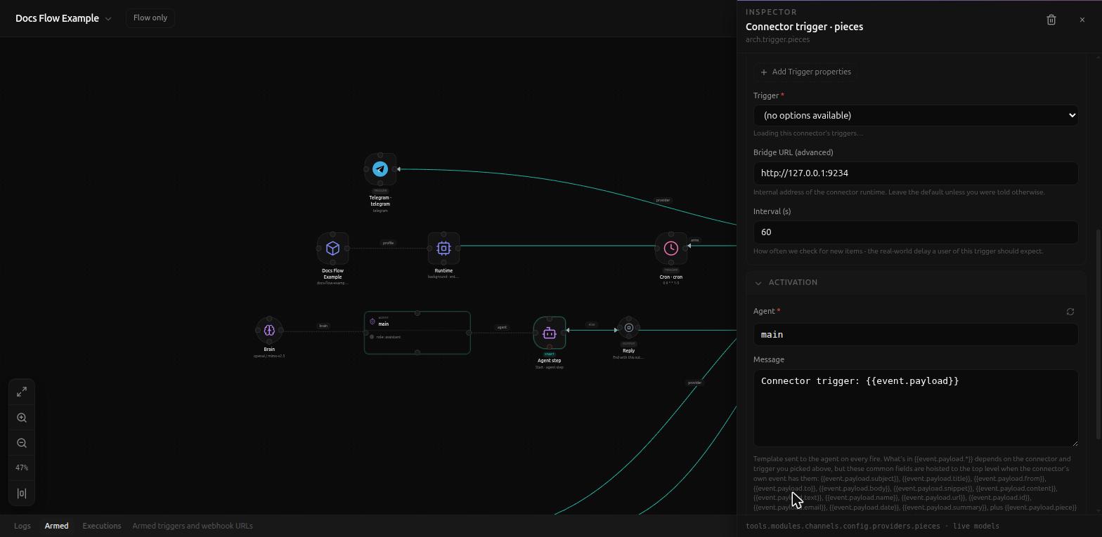Select the Runtime chip node

click(443, 248)
